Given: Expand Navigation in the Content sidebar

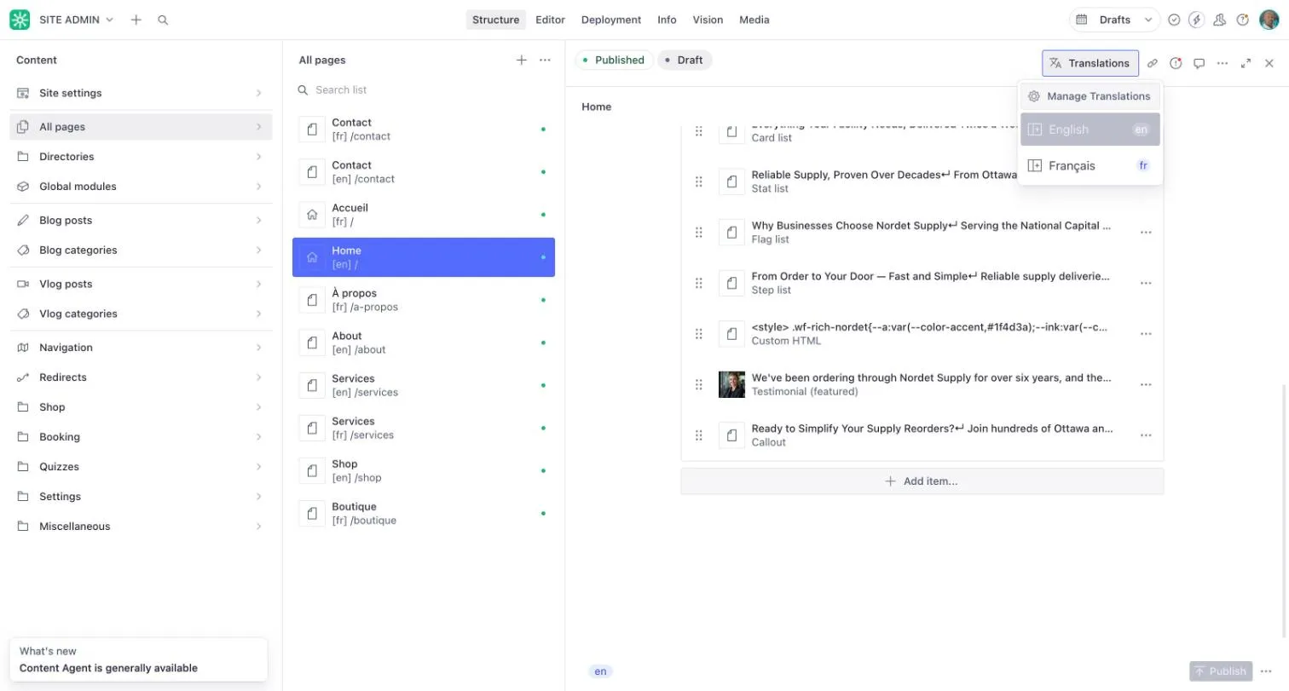Looking at the screenshot, I should [x=141, y=348].
